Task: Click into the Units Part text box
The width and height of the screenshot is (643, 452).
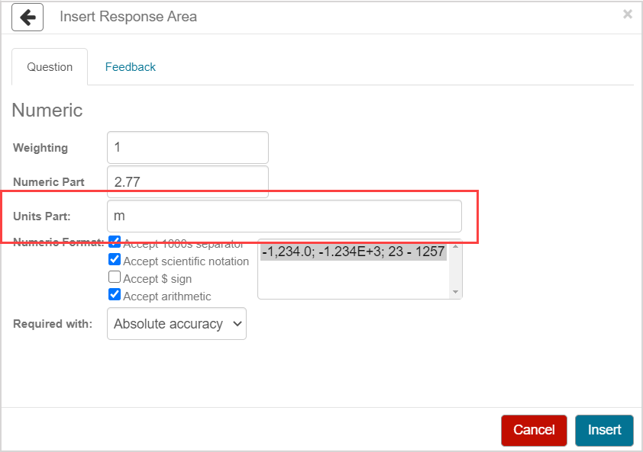Action: [284, 216]
